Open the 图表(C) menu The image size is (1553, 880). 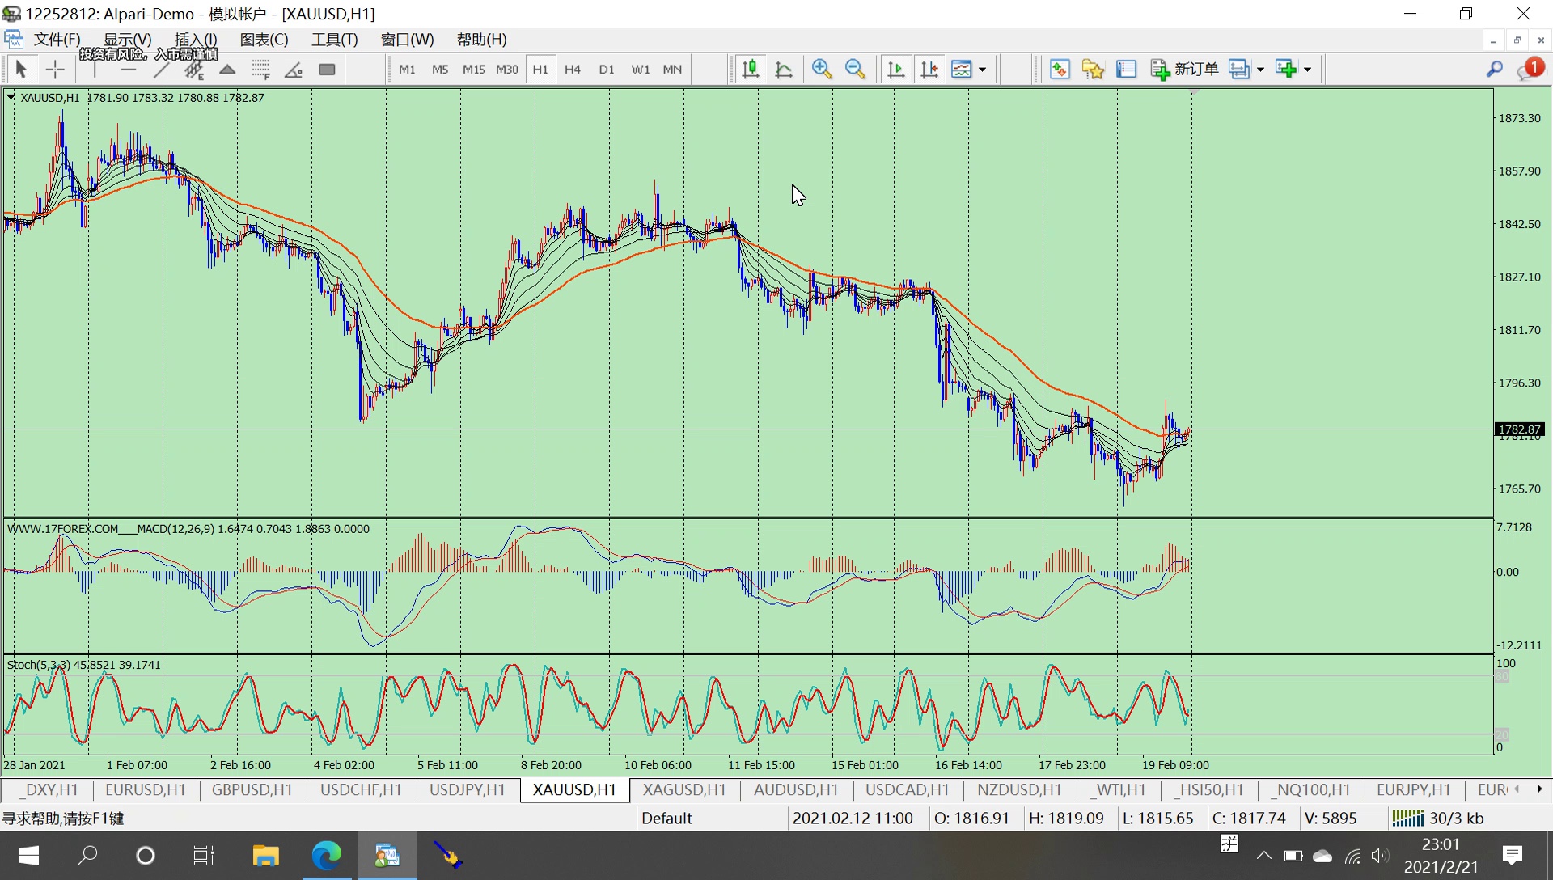point(264,40)
